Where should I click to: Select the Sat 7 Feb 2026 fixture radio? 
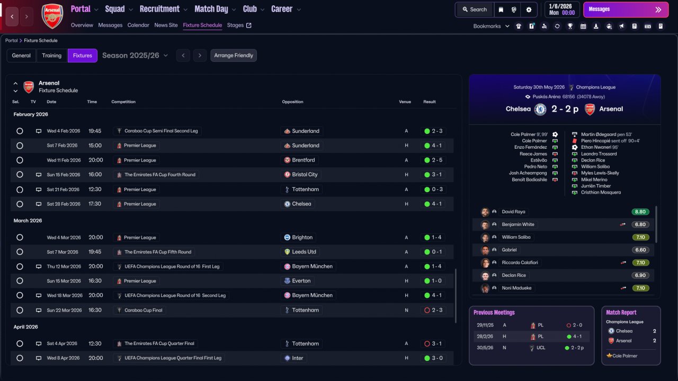(x=20, y=146)
